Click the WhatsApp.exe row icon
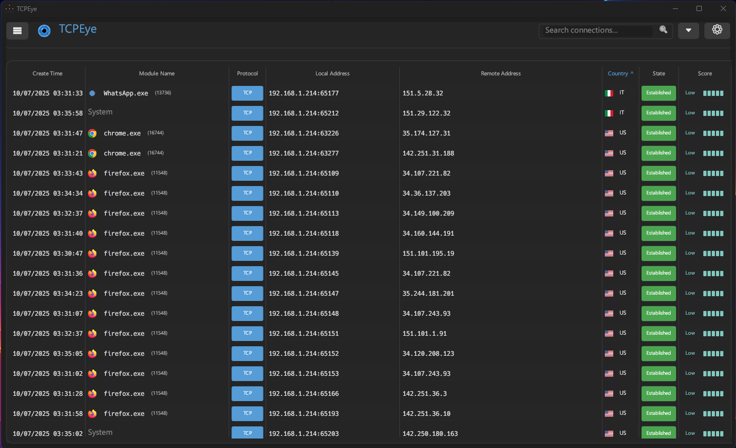The image size is (736, 448). [92, 93]
